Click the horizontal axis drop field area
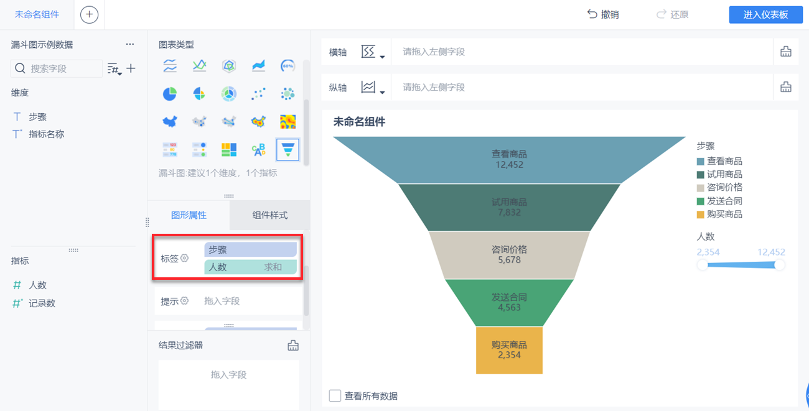809x411 pixels. (582, 52)
